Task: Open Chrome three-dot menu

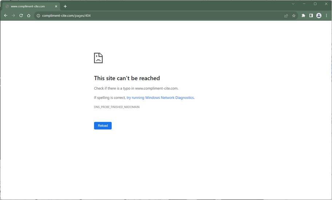Action: (326, 15)
